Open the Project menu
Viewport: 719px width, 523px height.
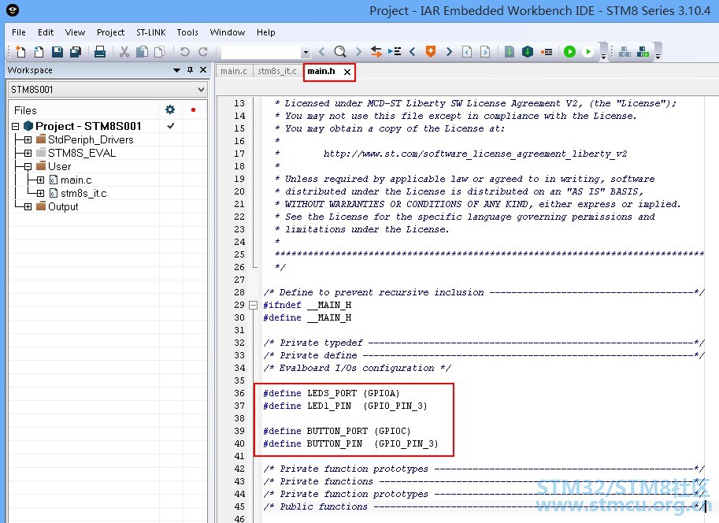click(x=110, y=32)
